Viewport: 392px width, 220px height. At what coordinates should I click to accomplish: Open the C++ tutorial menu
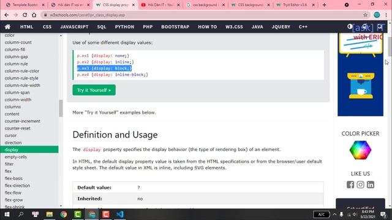pos(303,27)
